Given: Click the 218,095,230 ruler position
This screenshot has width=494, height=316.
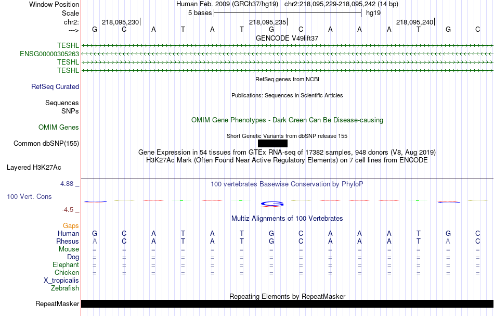Looking at the screenshot, I should tap(120, 22).
